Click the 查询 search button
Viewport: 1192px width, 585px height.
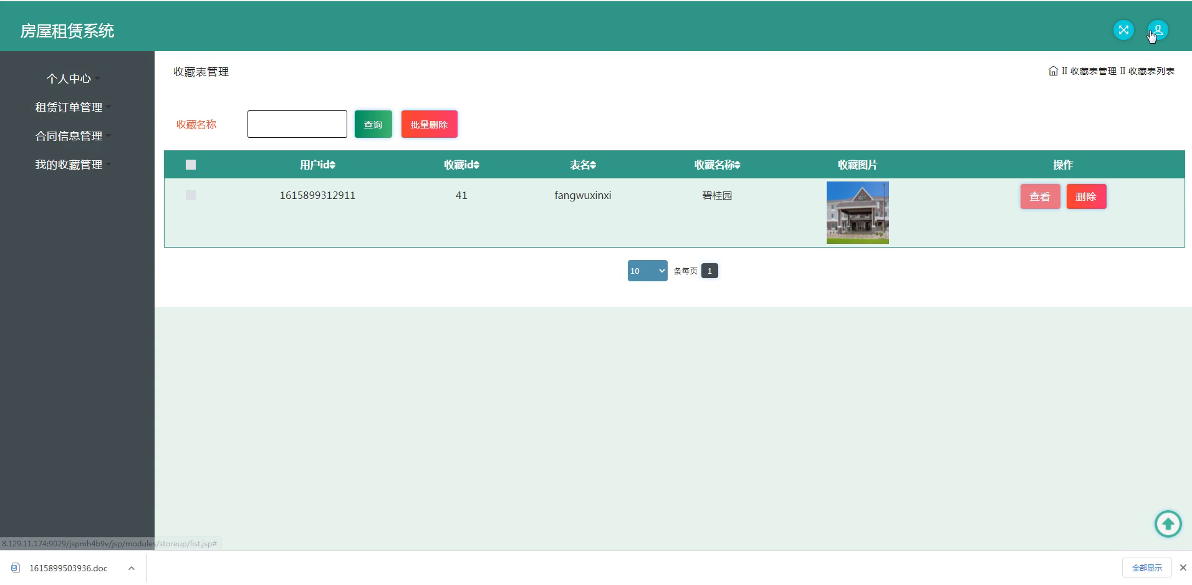point(373,124)
